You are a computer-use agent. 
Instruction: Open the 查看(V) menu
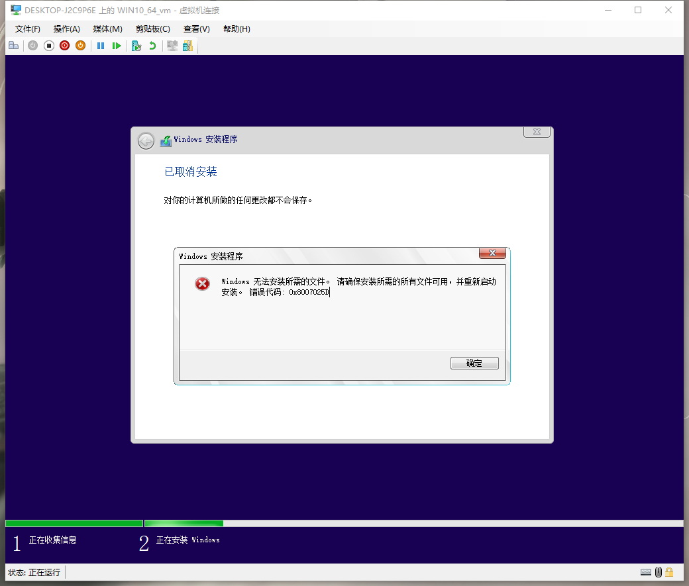(x=196, y=29)
